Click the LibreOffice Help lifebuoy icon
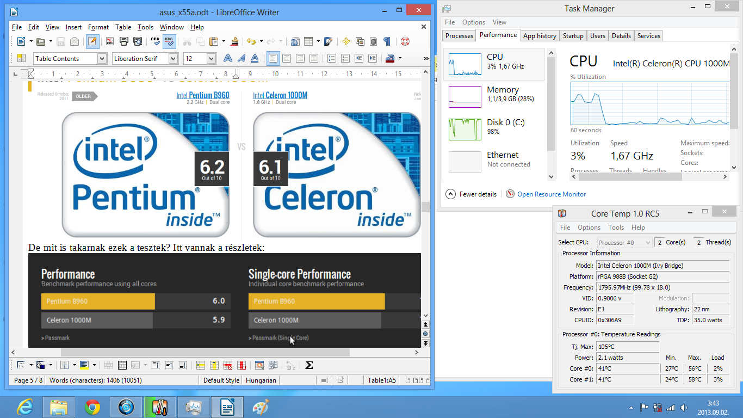 (x=405, y=41)
